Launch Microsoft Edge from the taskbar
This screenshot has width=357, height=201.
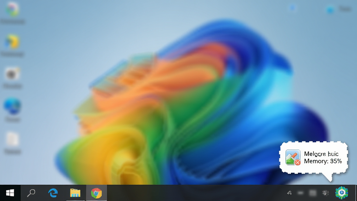coord(53,193)
